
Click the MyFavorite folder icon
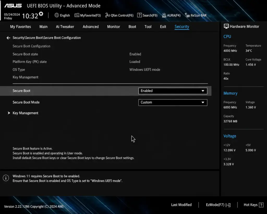tap(77, 15)
